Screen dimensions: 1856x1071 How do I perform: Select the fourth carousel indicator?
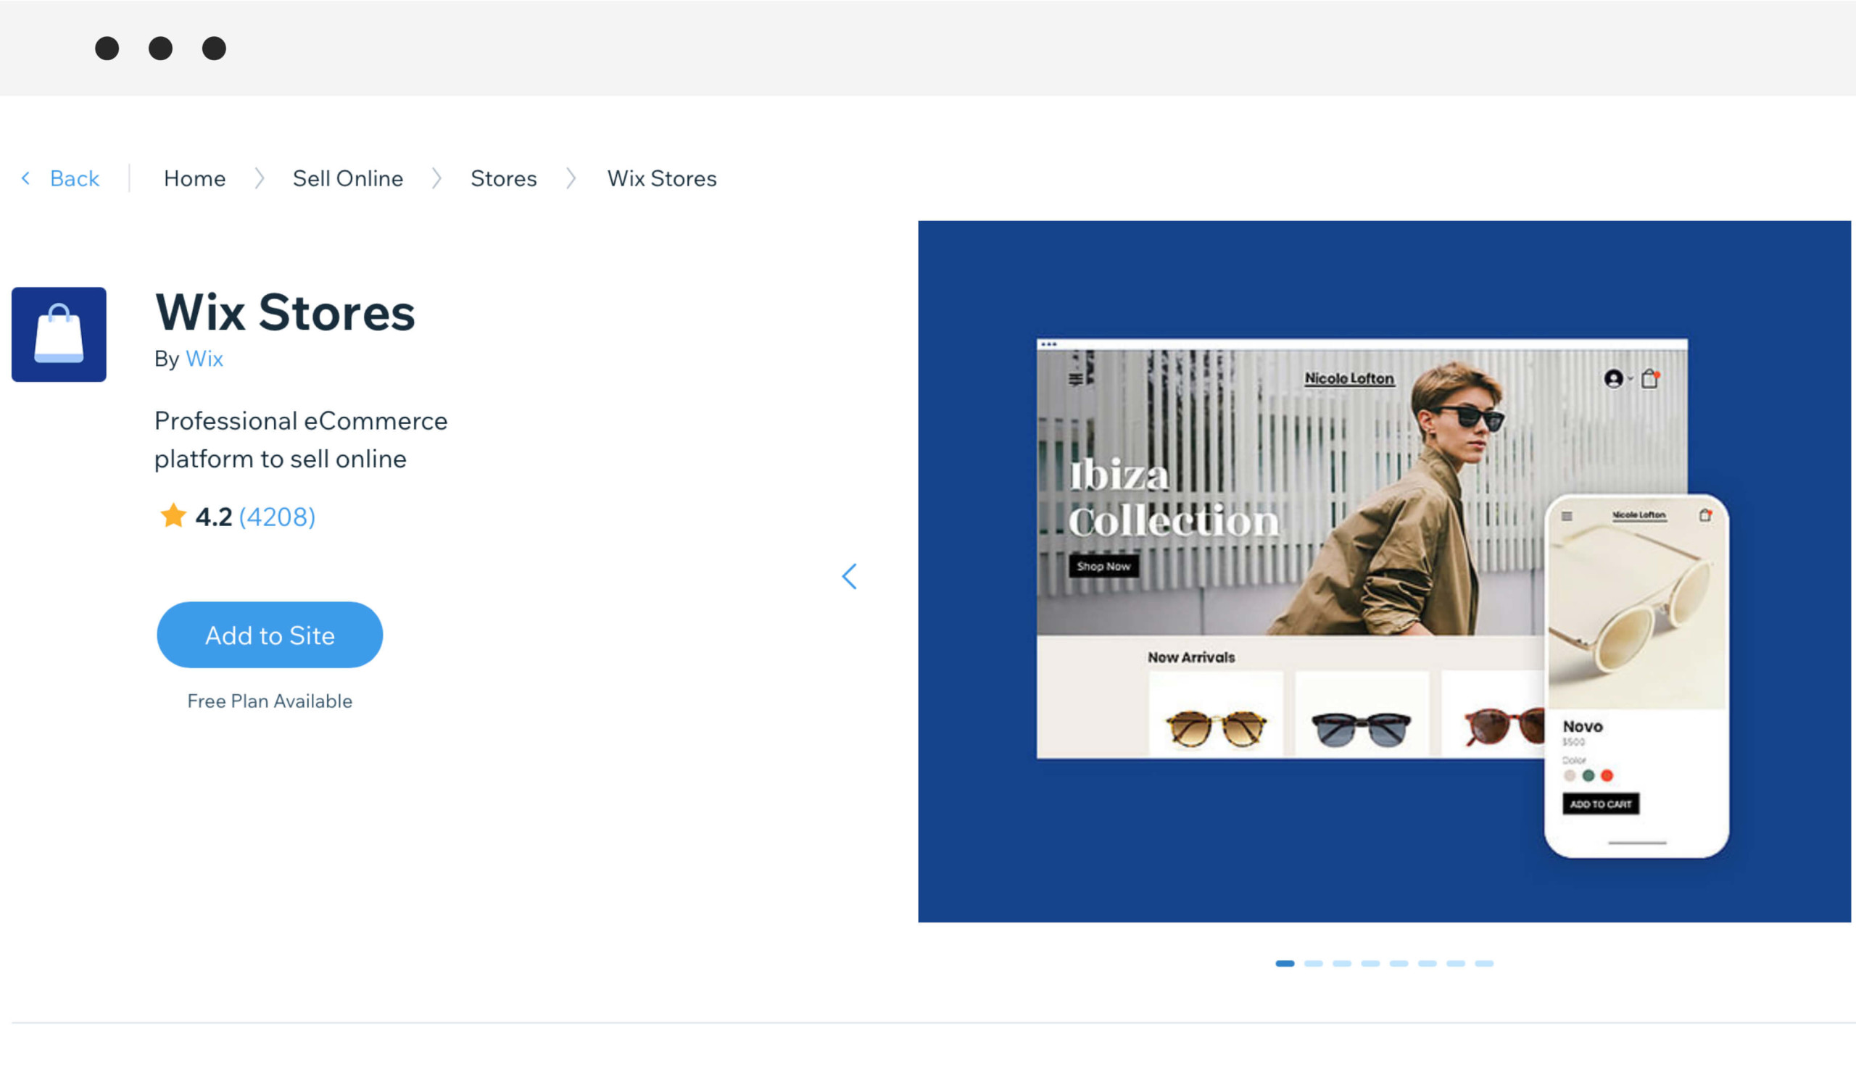[x=1370, y=964]
